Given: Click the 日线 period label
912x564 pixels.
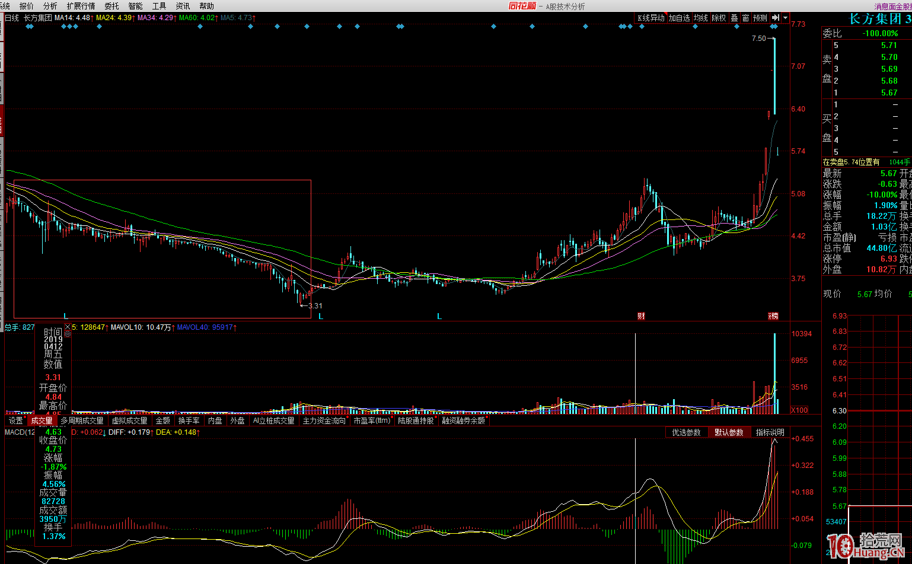Looking at the screenshot, I should click(12, 18).
